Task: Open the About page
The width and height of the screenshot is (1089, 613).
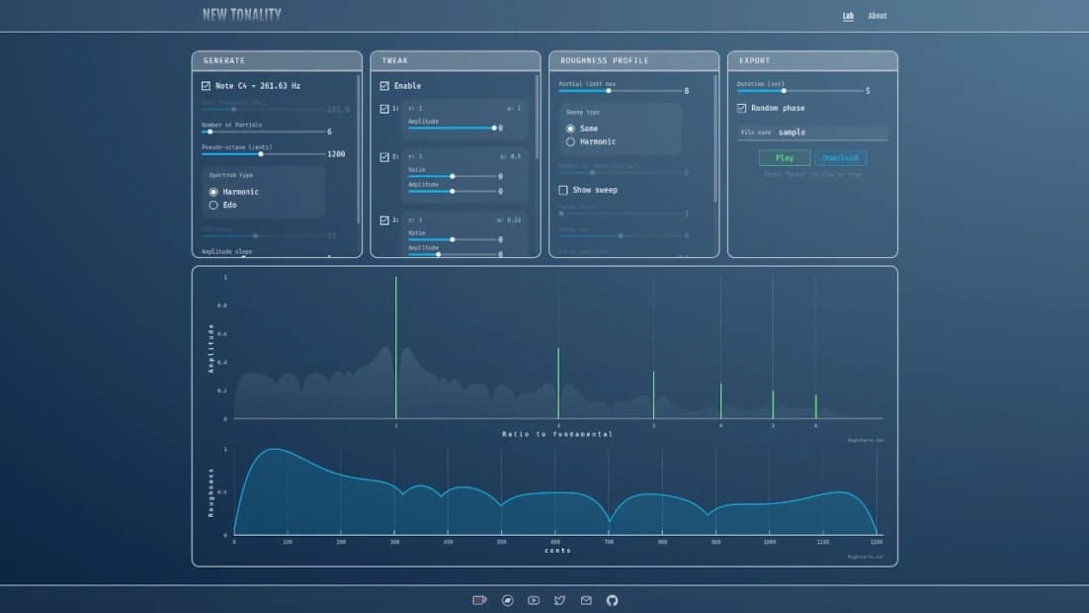Action: click(878, 16)
